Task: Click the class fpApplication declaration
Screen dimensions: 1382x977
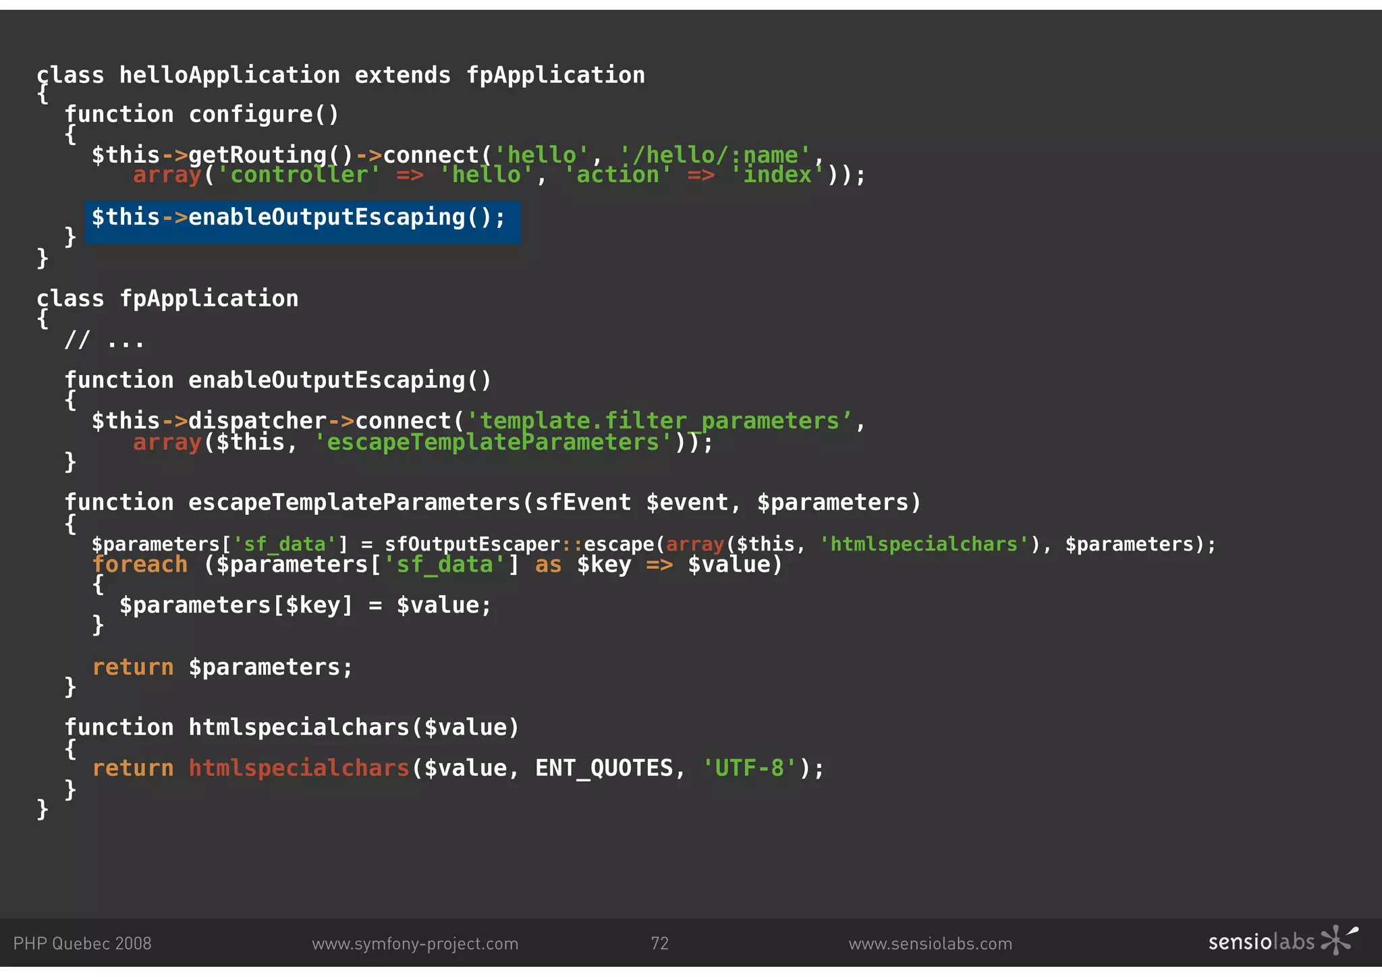Action: click(x=167, y=298)
